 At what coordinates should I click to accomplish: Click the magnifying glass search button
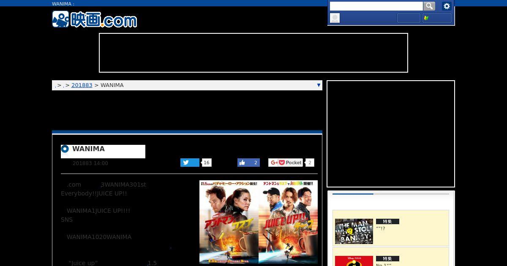click(x=429, y=6)
